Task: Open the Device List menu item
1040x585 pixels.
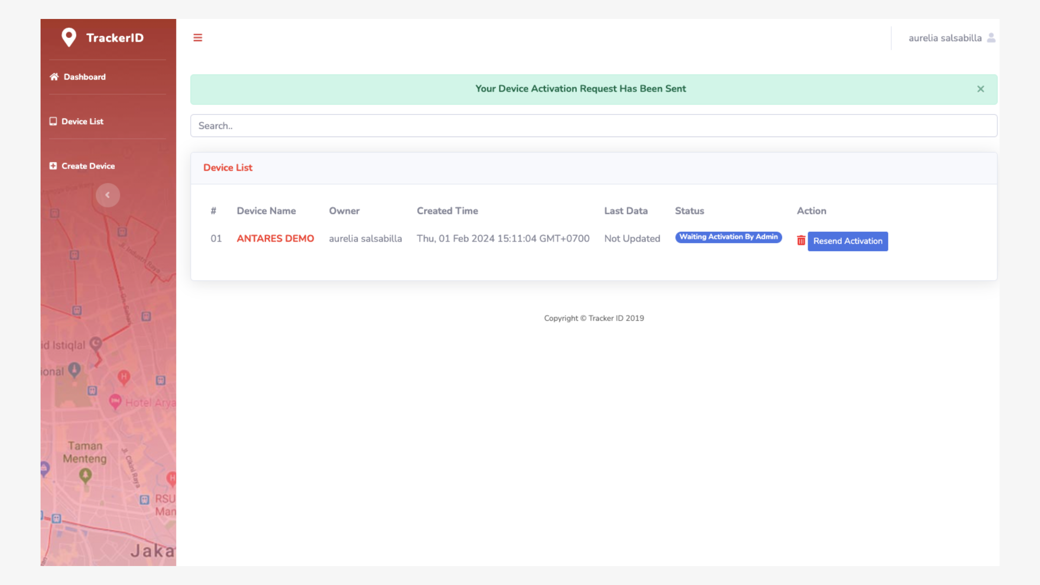Action: coord(82,121)
